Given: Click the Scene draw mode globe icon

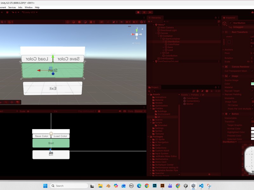Looking at the screenshot, I should [x=68, y=22].
